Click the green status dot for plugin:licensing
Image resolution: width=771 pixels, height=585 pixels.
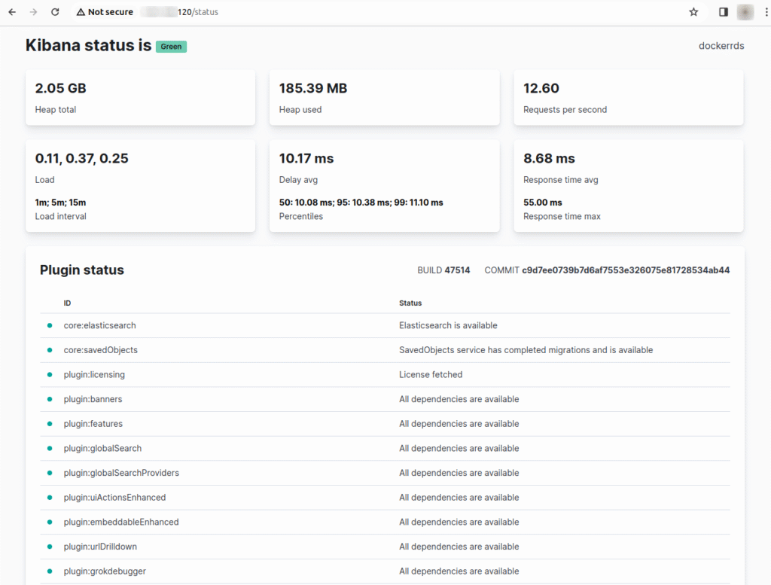point(50,375)
